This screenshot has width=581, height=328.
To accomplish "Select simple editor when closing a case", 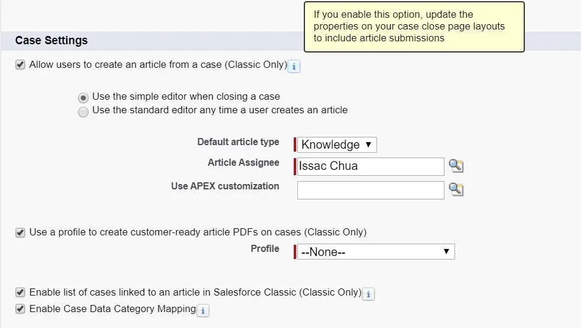I will [83, 97].
